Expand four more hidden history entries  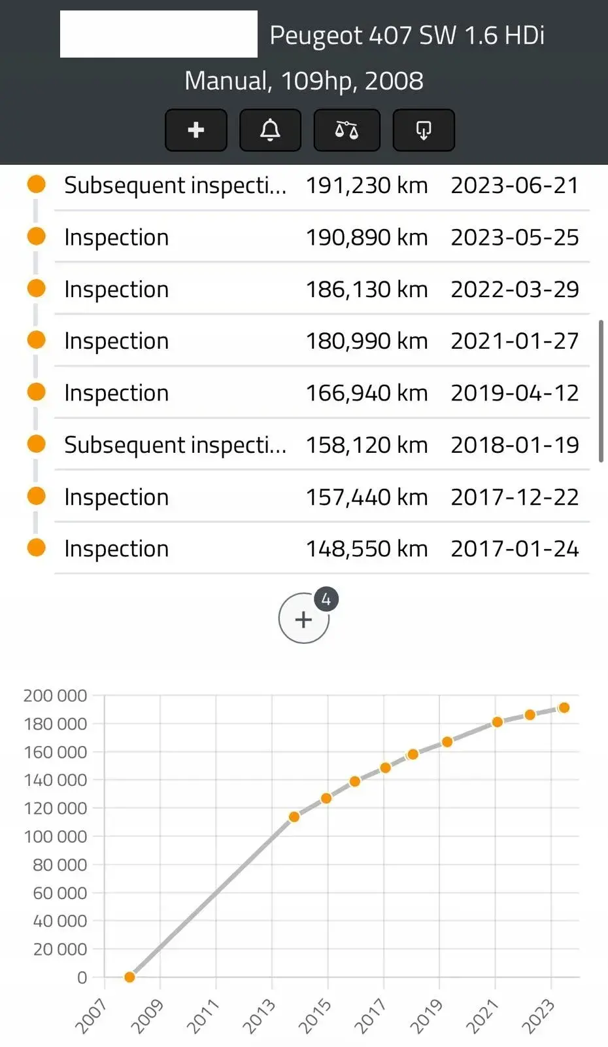point(304,618)
